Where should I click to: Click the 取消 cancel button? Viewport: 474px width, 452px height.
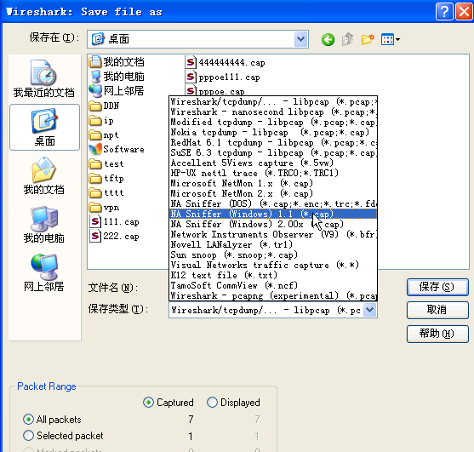coord(437,310)
